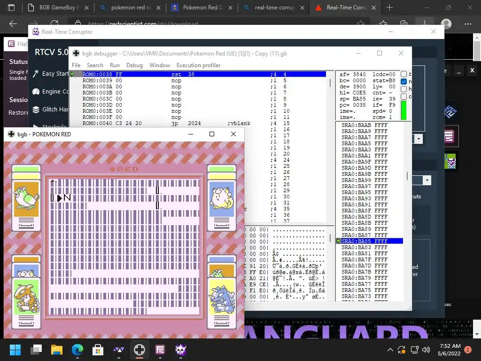Viewport: 481px width, 361px height.
Task: Open the Engine Config gauge icon in RTCV
Action: (36, 92)
